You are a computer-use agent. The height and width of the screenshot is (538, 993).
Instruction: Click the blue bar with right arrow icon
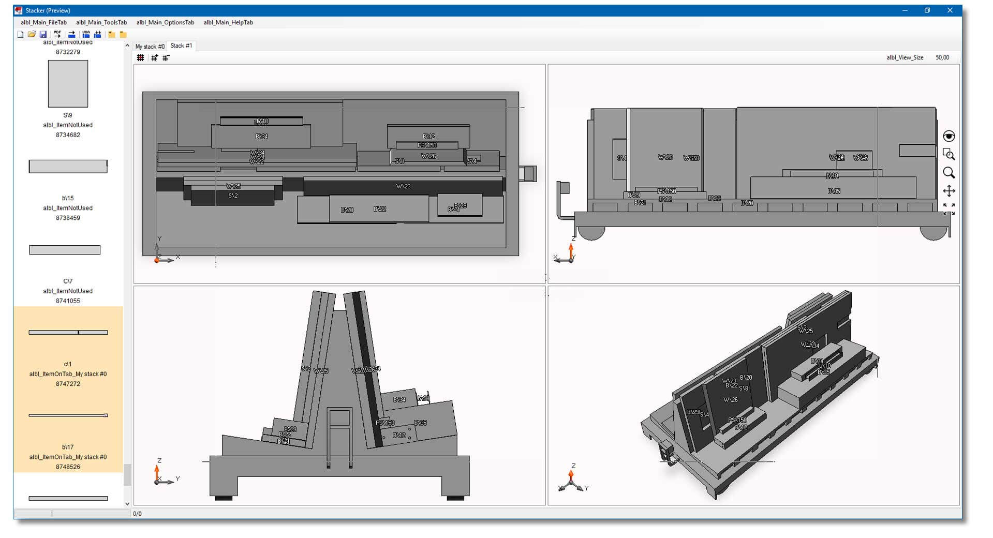click(x=72, y=34)
